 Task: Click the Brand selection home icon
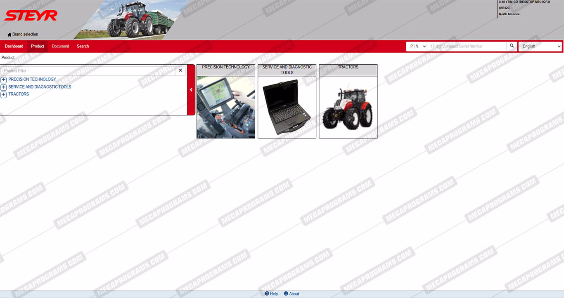point(9,35)
